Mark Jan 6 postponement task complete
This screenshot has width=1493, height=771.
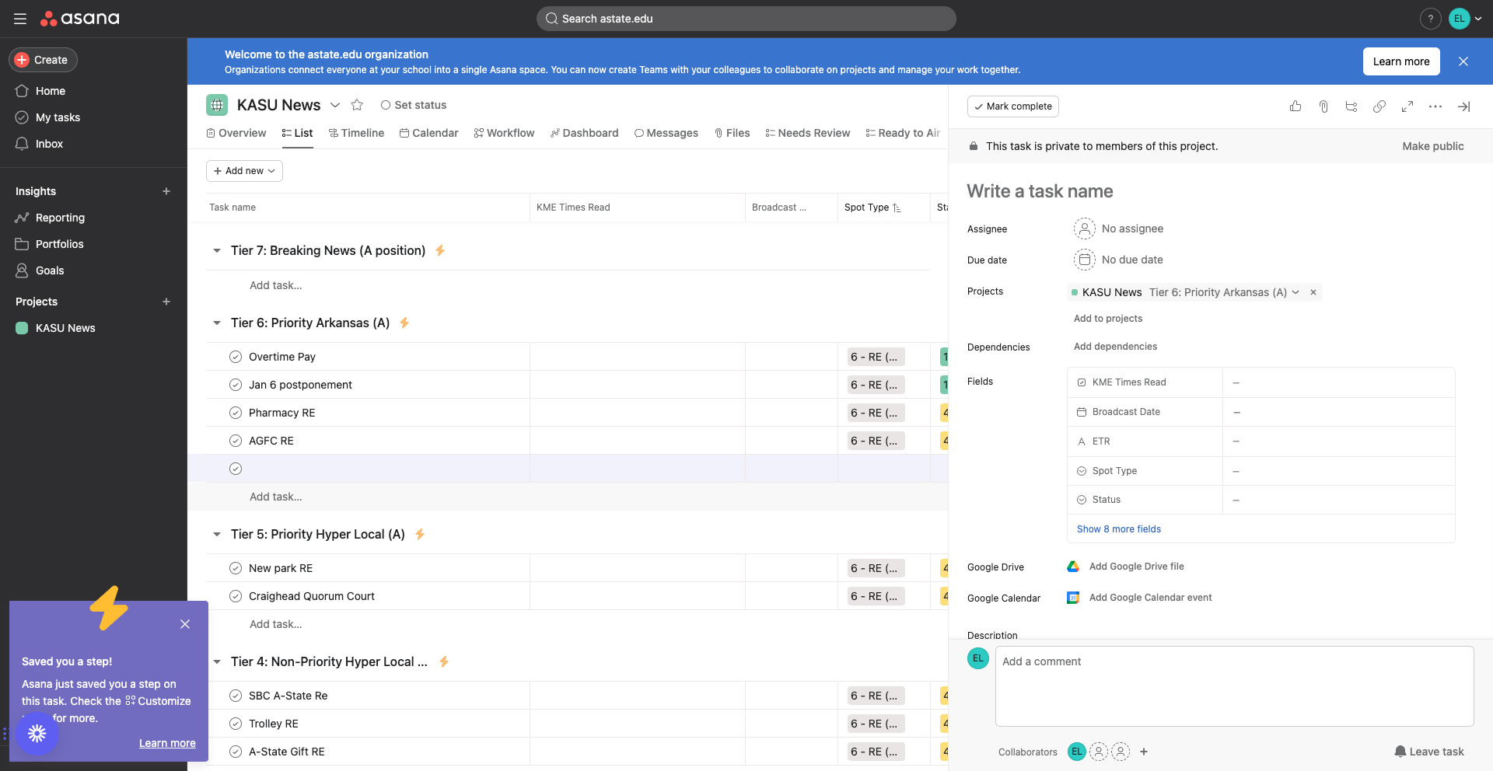pyautogui.click(x=236, y=385)
